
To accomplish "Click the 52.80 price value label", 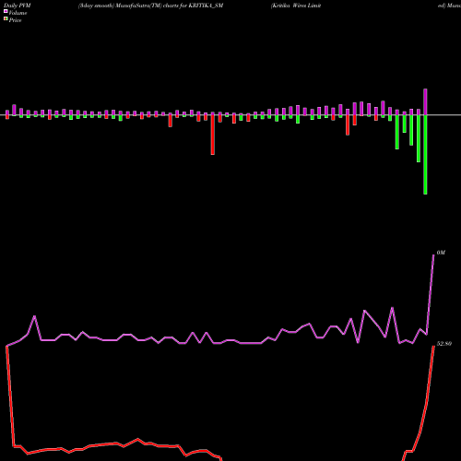I will [x=444, y=344].
